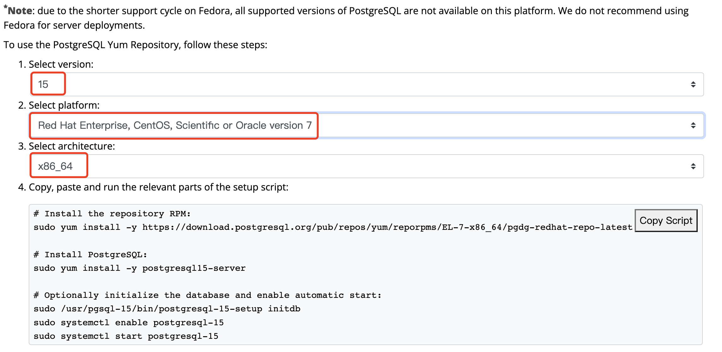Click the 'Select platform:' step label

pos(64,105)
